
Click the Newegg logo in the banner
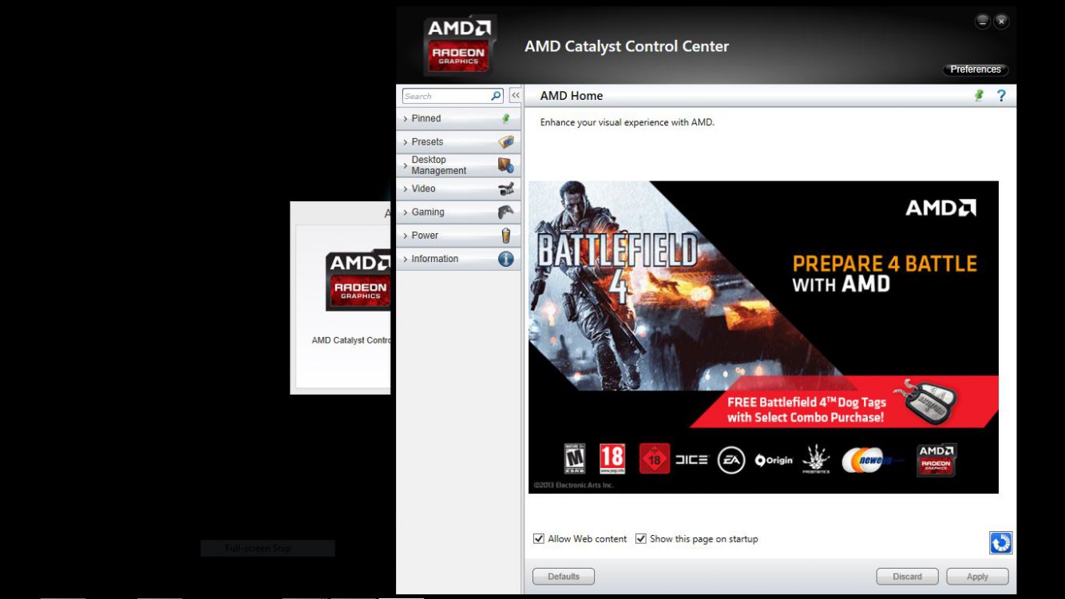(872, 460)
